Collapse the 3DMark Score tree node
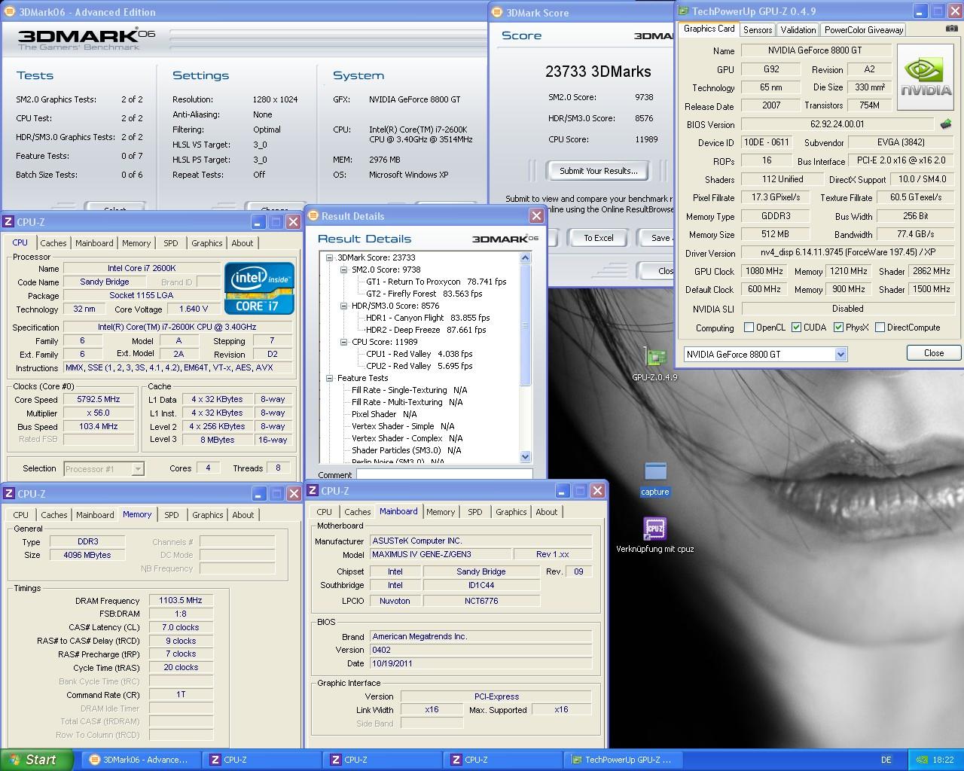The image size is (964, 771). tap(329, 258)
